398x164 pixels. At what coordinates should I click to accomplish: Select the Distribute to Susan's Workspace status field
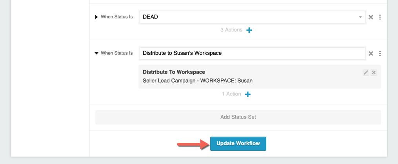(x=253, y=53)
